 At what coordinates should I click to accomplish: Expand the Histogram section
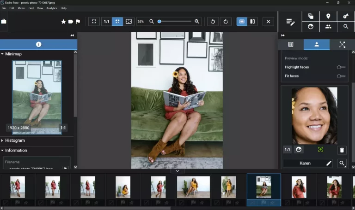click(14, 140)
